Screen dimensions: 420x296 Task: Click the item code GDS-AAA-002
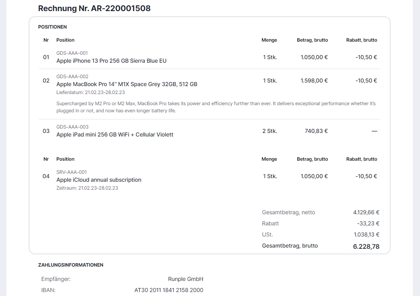pos(72,77)
